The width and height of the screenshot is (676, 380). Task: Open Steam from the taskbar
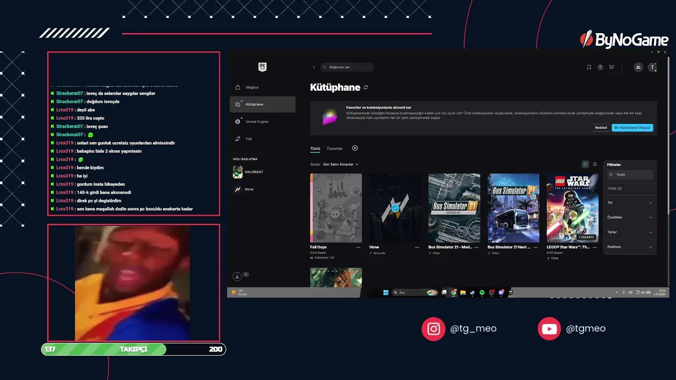click(472, 292)
